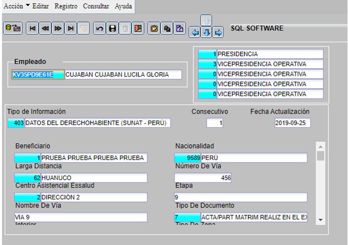Select the PRESIDENCIA row in the list

(269, 54)
